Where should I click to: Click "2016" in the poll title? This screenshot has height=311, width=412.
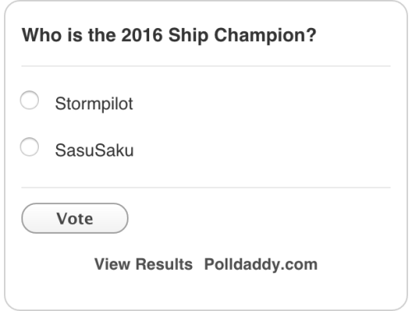click(142, 35)
